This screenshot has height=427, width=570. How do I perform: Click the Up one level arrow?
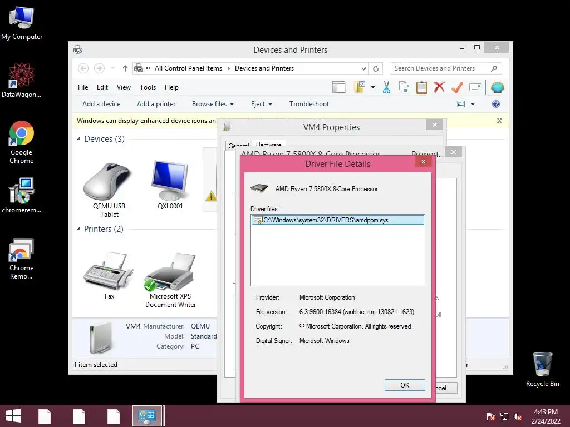pos(125,68)
